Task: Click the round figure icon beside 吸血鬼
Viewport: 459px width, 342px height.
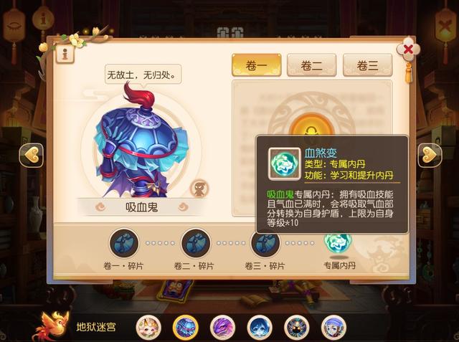Action: (x=199, y=188)
